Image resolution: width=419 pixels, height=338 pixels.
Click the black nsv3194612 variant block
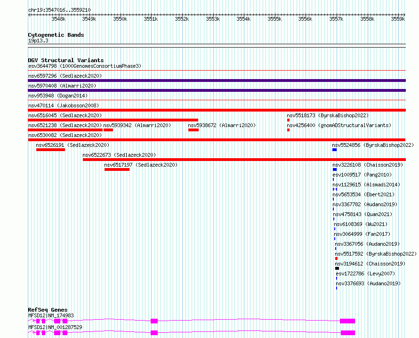pos(337,268)
